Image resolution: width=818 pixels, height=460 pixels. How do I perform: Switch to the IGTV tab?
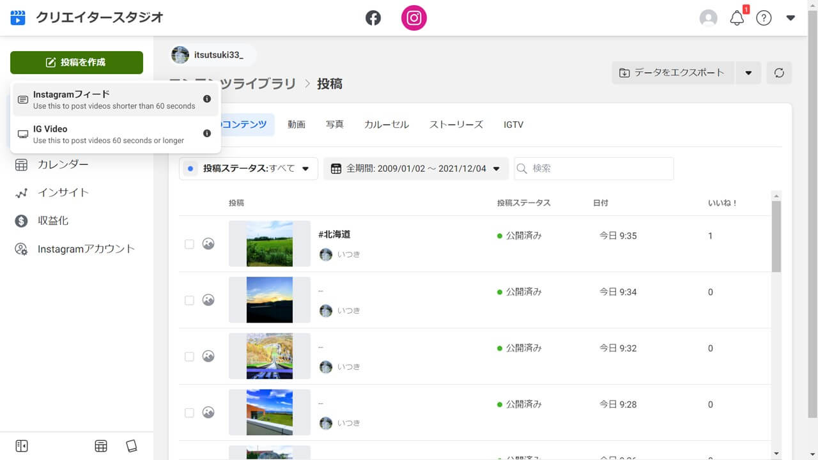pos(514,125)
